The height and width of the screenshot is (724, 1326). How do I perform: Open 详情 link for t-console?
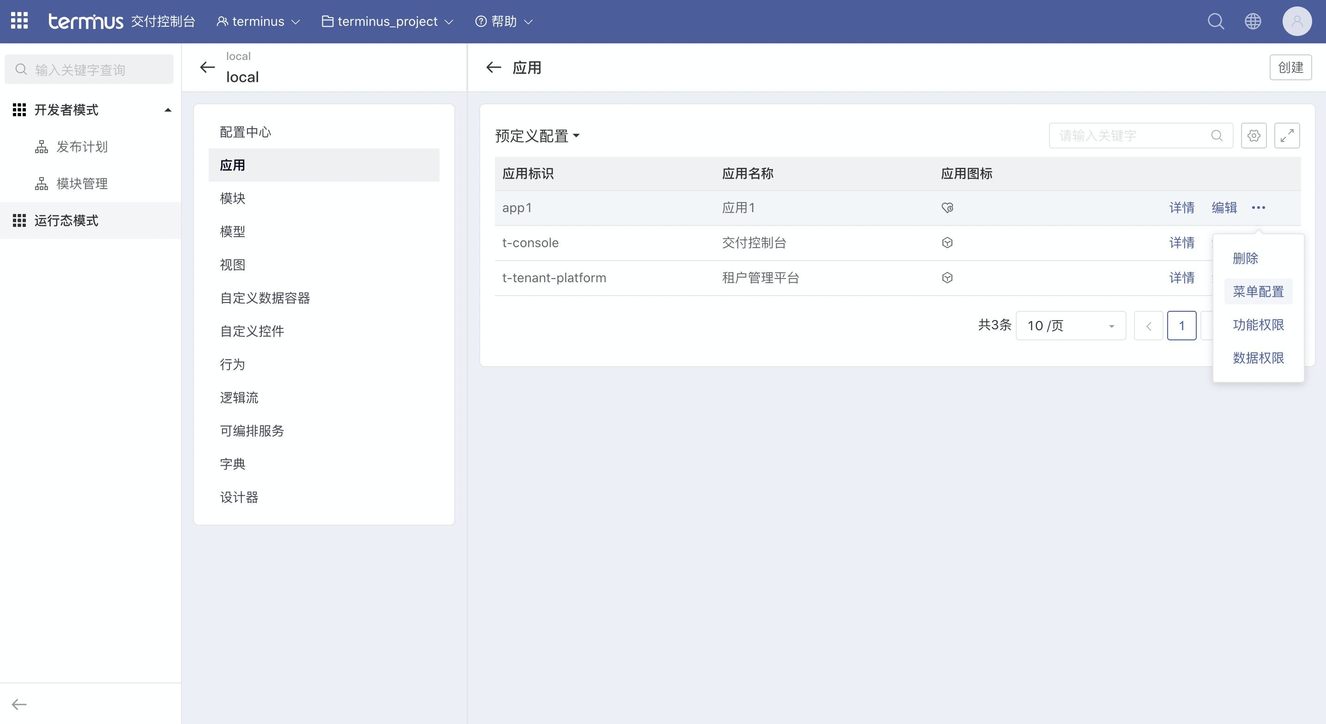1181,243
